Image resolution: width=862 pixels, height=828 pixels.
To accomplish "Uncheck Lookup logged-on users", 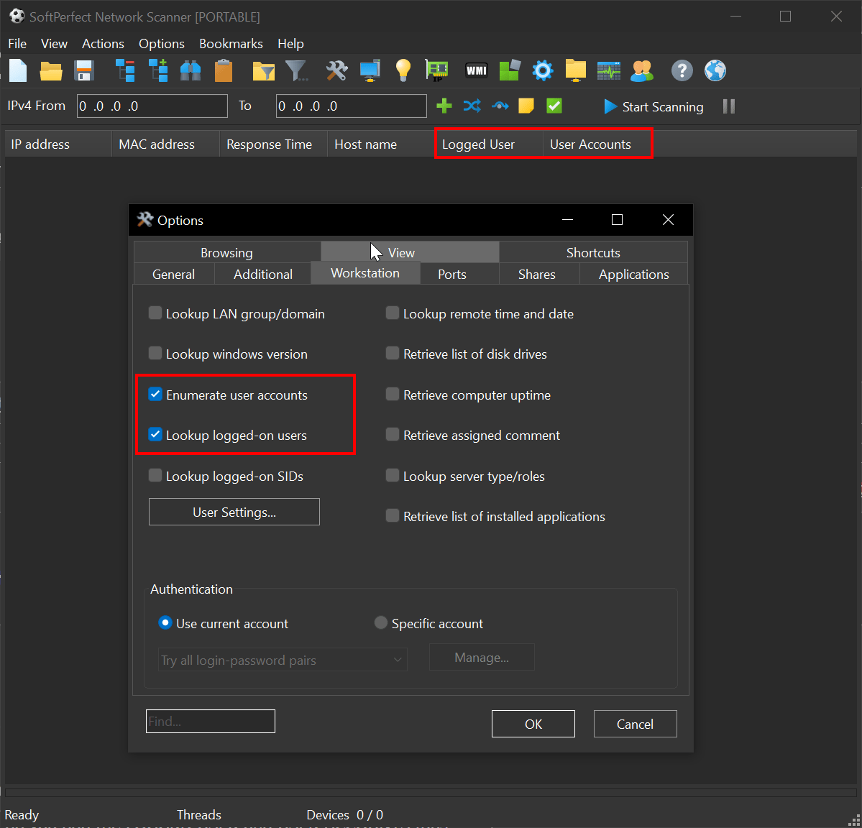I will point(155,435).
